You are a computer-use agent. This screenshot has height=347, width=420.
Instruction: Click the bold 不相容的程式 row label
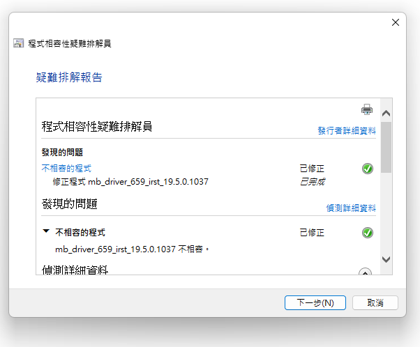tap(80, 233)
